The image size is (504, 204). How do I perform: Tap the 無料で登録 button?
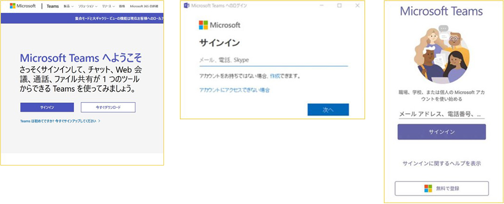pos(441,189)
